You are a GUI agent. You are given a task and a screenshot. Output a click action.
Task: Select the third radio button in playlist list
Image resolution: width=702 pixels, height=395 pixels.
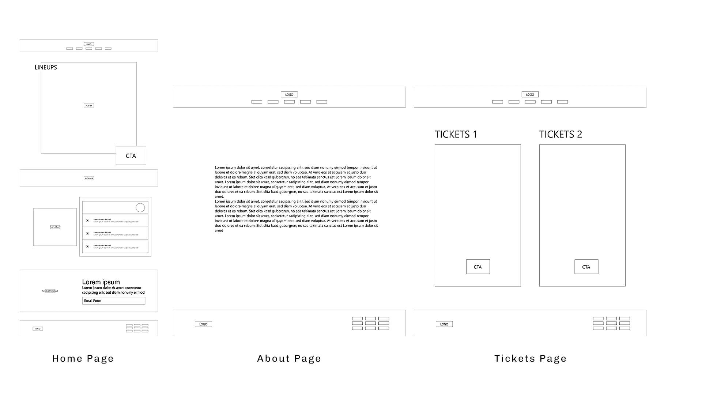coord(87,247)
